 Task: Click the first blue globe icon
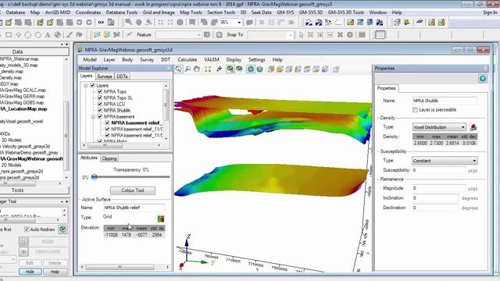click(251, 69)
